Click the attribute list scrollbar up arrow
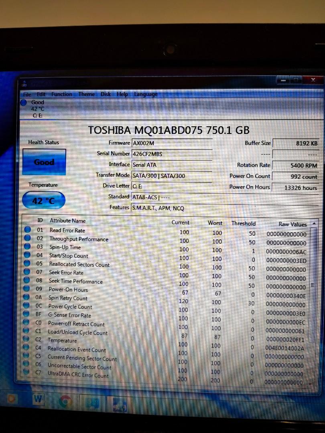 [x=314, y=223]
